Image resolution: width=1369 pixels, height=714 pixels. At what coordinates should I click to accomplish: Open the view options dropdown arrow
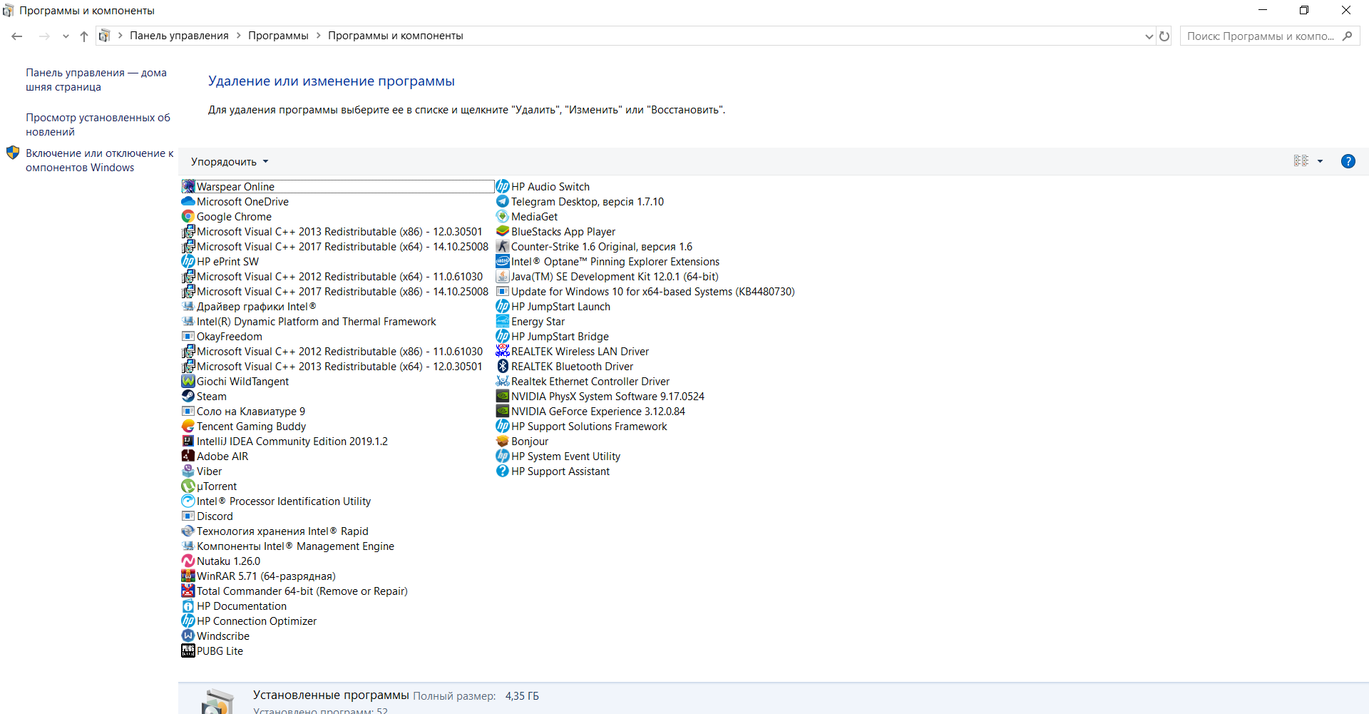[1320, 161]
